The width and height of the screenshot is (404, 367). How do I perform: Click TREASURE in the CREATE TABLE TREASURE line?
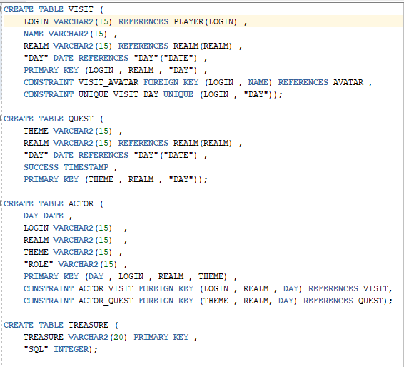point(88,326)
